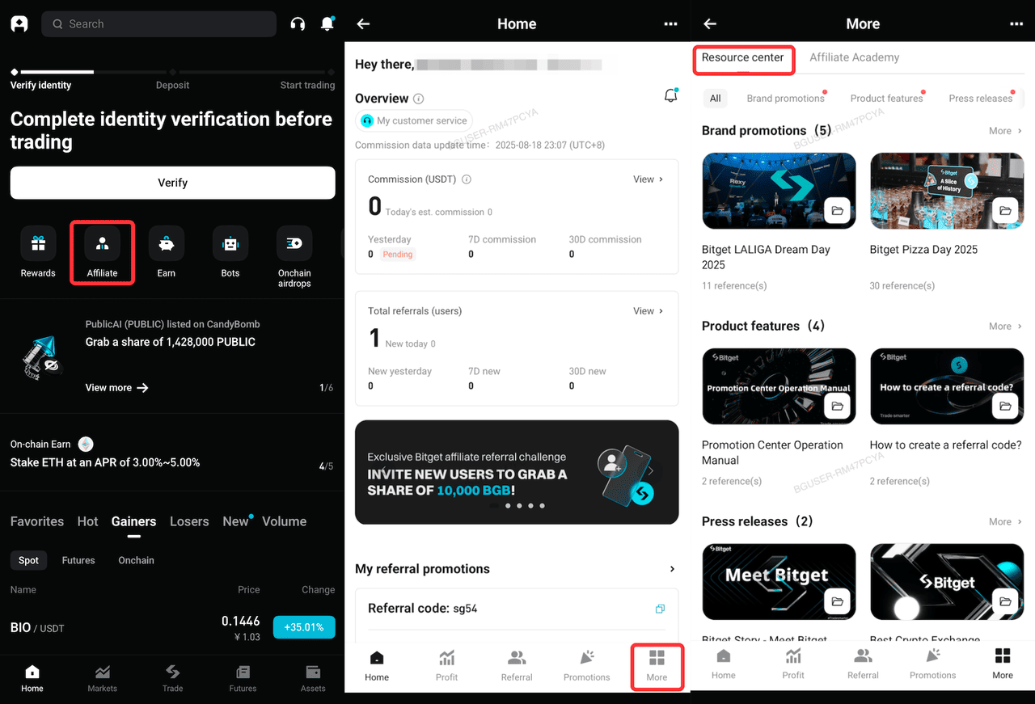Show more Press releases

(x=1006, y=522)
